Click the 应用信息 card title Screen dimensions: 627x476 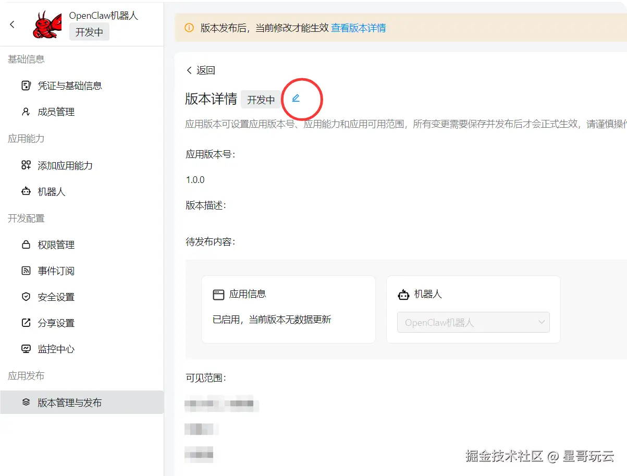point(248,294)
